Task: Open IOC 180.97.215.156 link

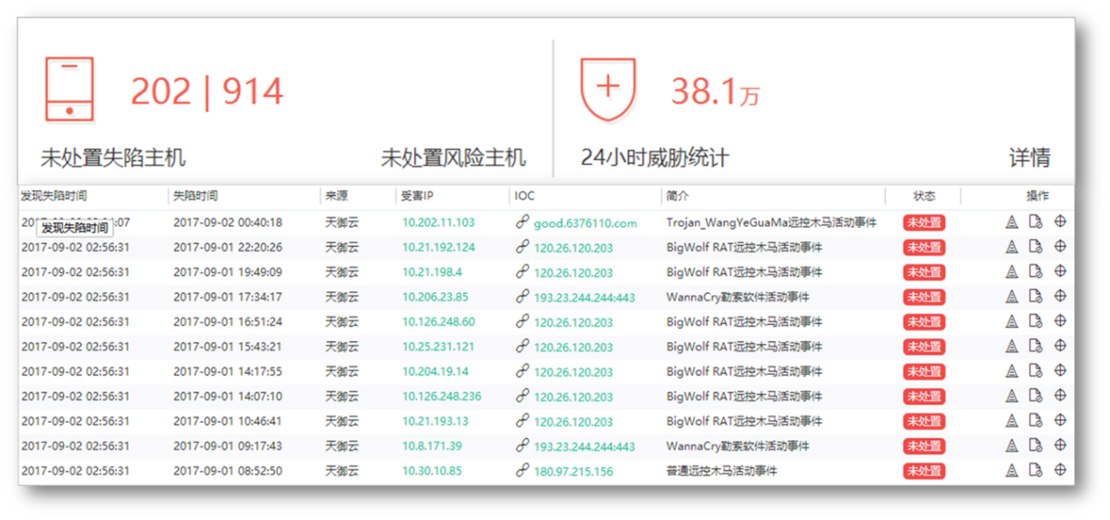Action: click(573, 471)
